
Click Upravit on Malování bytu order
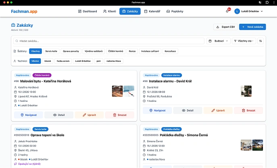tap(89, 115)
